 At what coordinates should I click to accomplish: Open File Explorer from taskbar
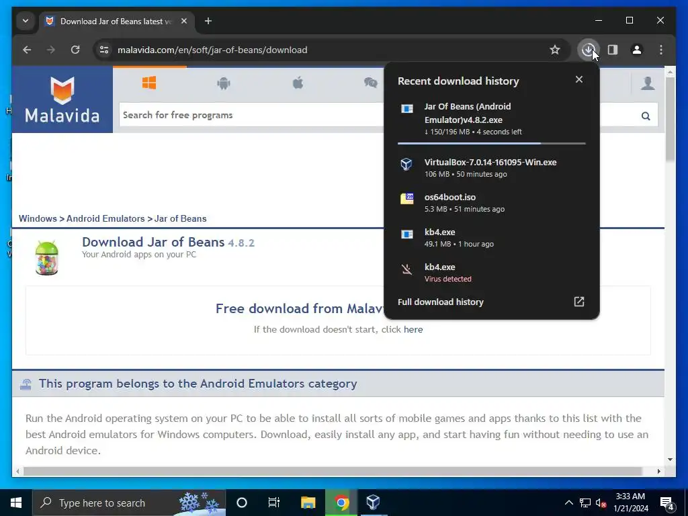point(308,503)
